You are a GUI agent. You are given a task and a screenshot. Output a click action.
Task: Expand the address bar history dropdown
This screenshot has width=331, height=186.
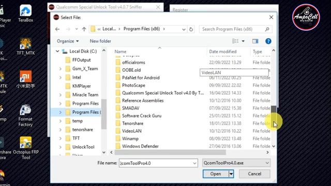point(184,29)
